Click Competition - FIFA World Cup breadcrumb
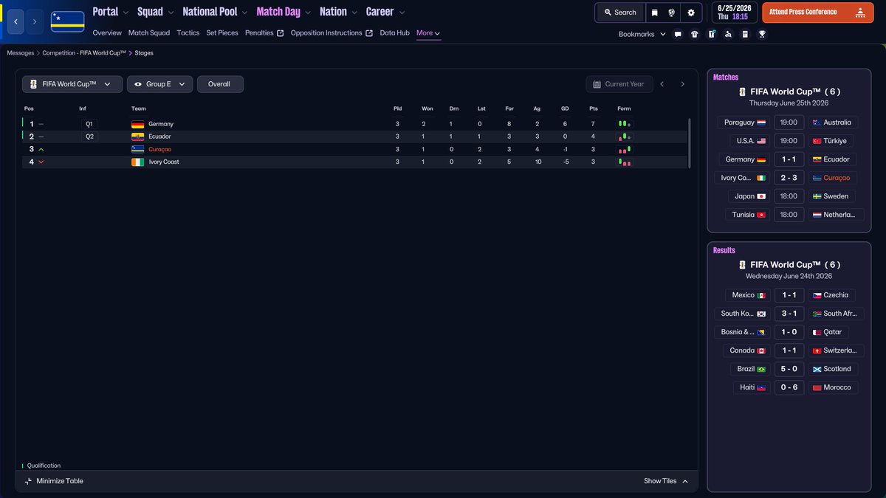The height and width of the screenshot is (498, 886). [84, 53]
